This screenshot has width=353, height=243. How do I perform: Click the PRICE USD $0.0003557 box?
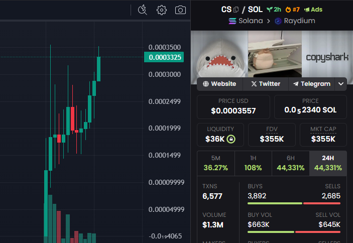click(233, 107)
